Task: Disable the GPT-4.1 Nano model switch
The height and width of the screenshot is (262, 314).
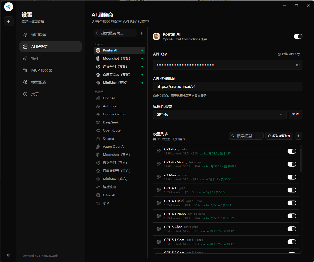Action: click(292, 216)
